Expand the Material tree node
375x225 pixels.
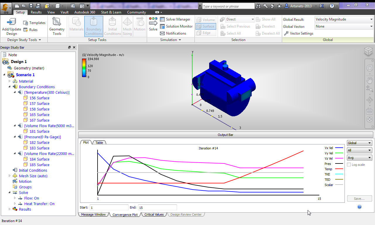tap(9, 81)
